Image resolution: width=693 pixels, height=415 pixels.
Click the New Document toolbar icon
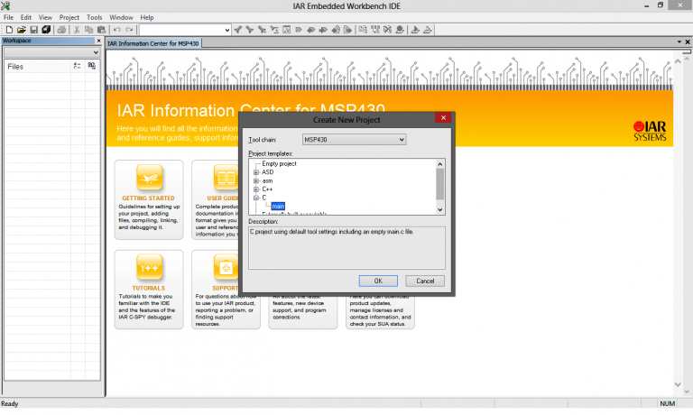click(x=9, y=30)
